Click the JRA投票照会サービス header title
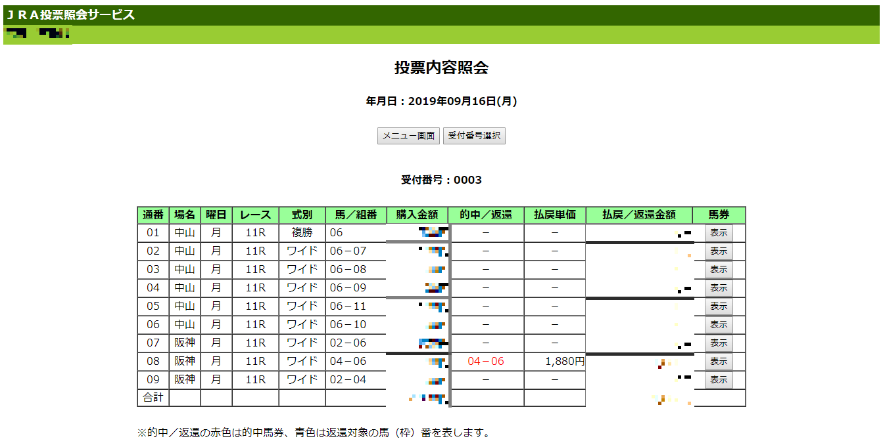Image resolution: width=883 pixels, height=443 pixels. [70, 15]
